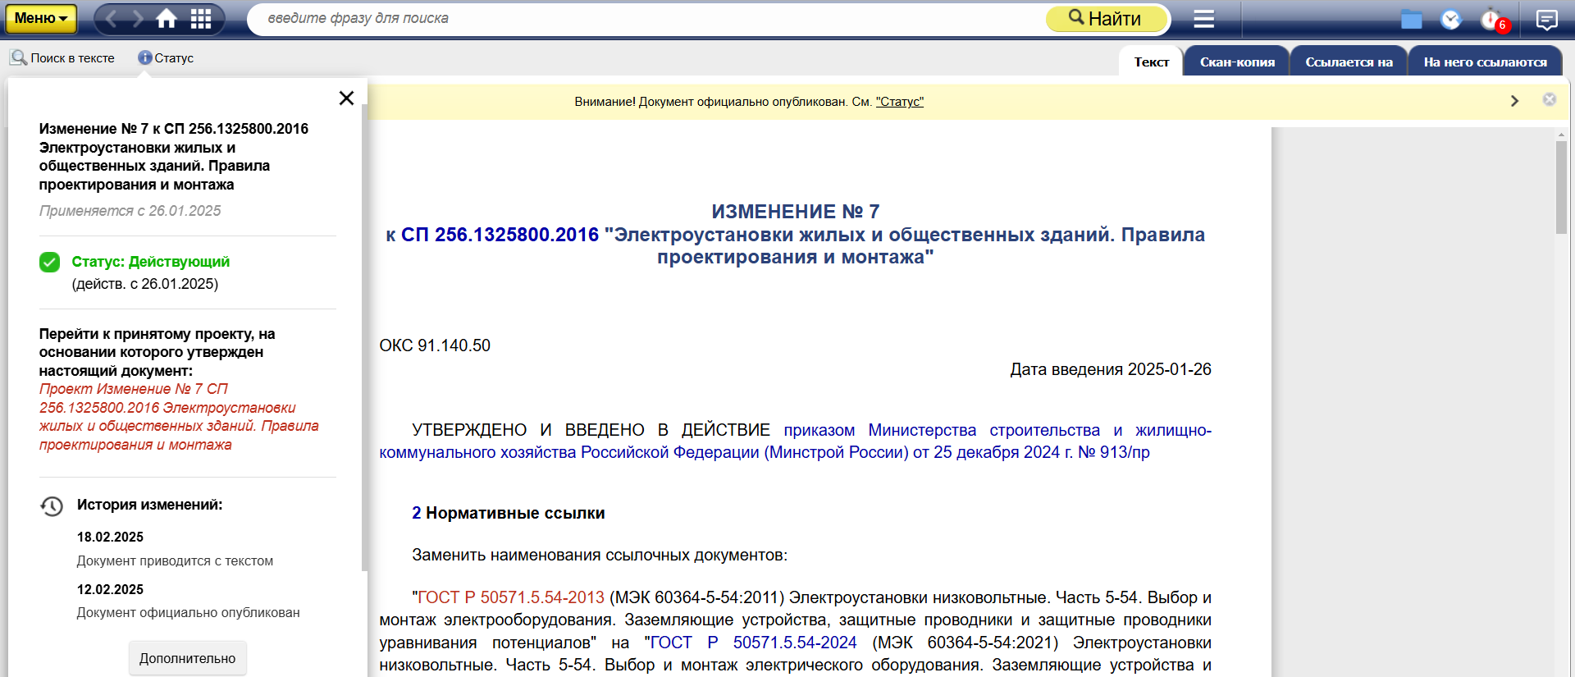Viewport: 1575px width, 677px height.
Task: Open the home page icon
Action: click(x=167, y=19)
